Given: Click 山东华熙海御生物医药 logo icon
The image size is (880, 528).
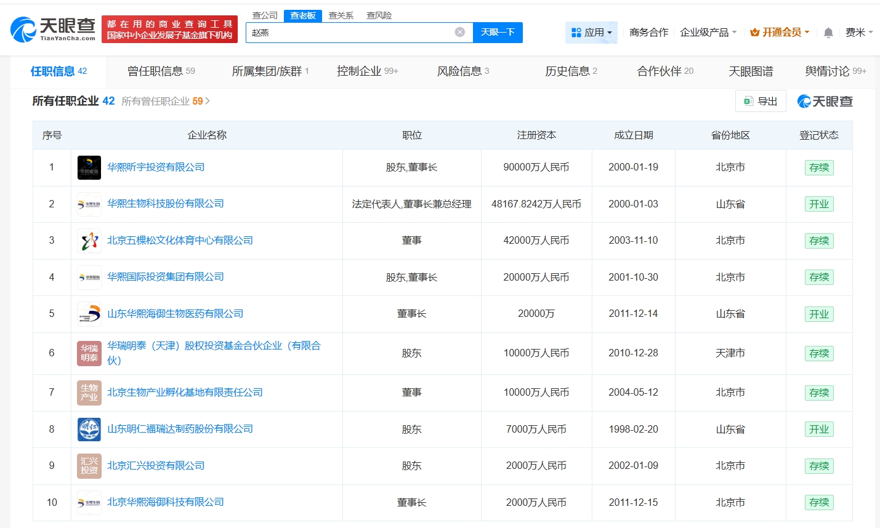Looking at the screenshot, I should (89, 314).
